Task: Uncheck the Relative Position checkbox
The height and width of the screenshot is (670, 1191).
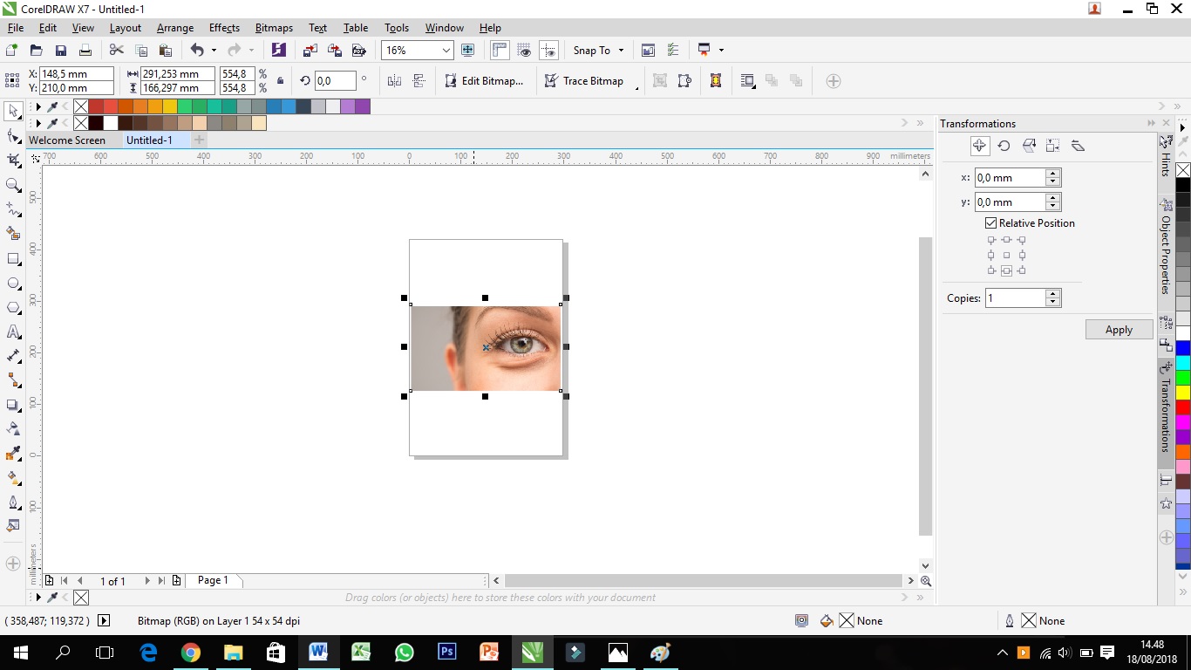Action: click(x=990, y=222)
